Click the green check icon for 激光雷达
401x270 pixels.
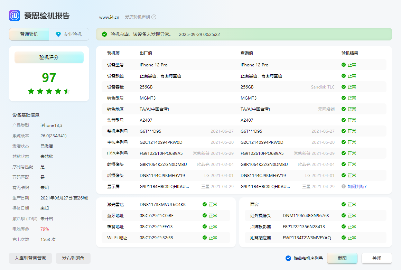[x=205, y=204]
